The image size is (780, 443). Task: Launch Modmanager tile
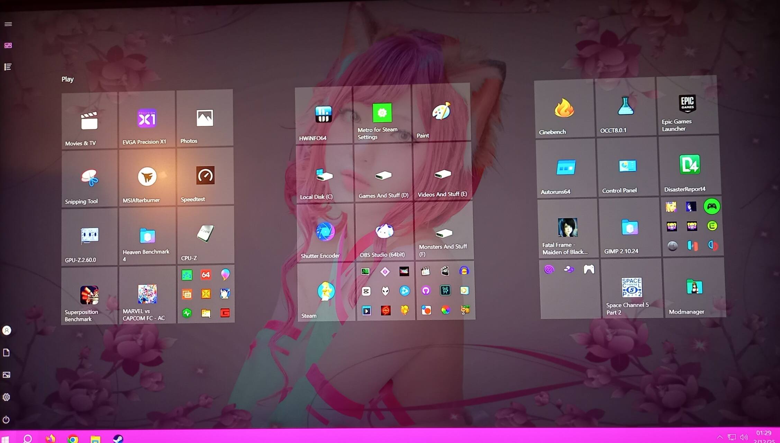(x=694, y=287)
